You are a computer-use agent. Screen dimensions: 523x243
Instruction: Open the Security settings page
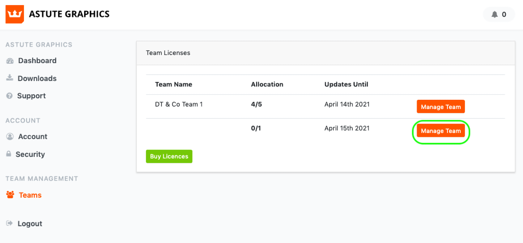[x=30, y=154]
